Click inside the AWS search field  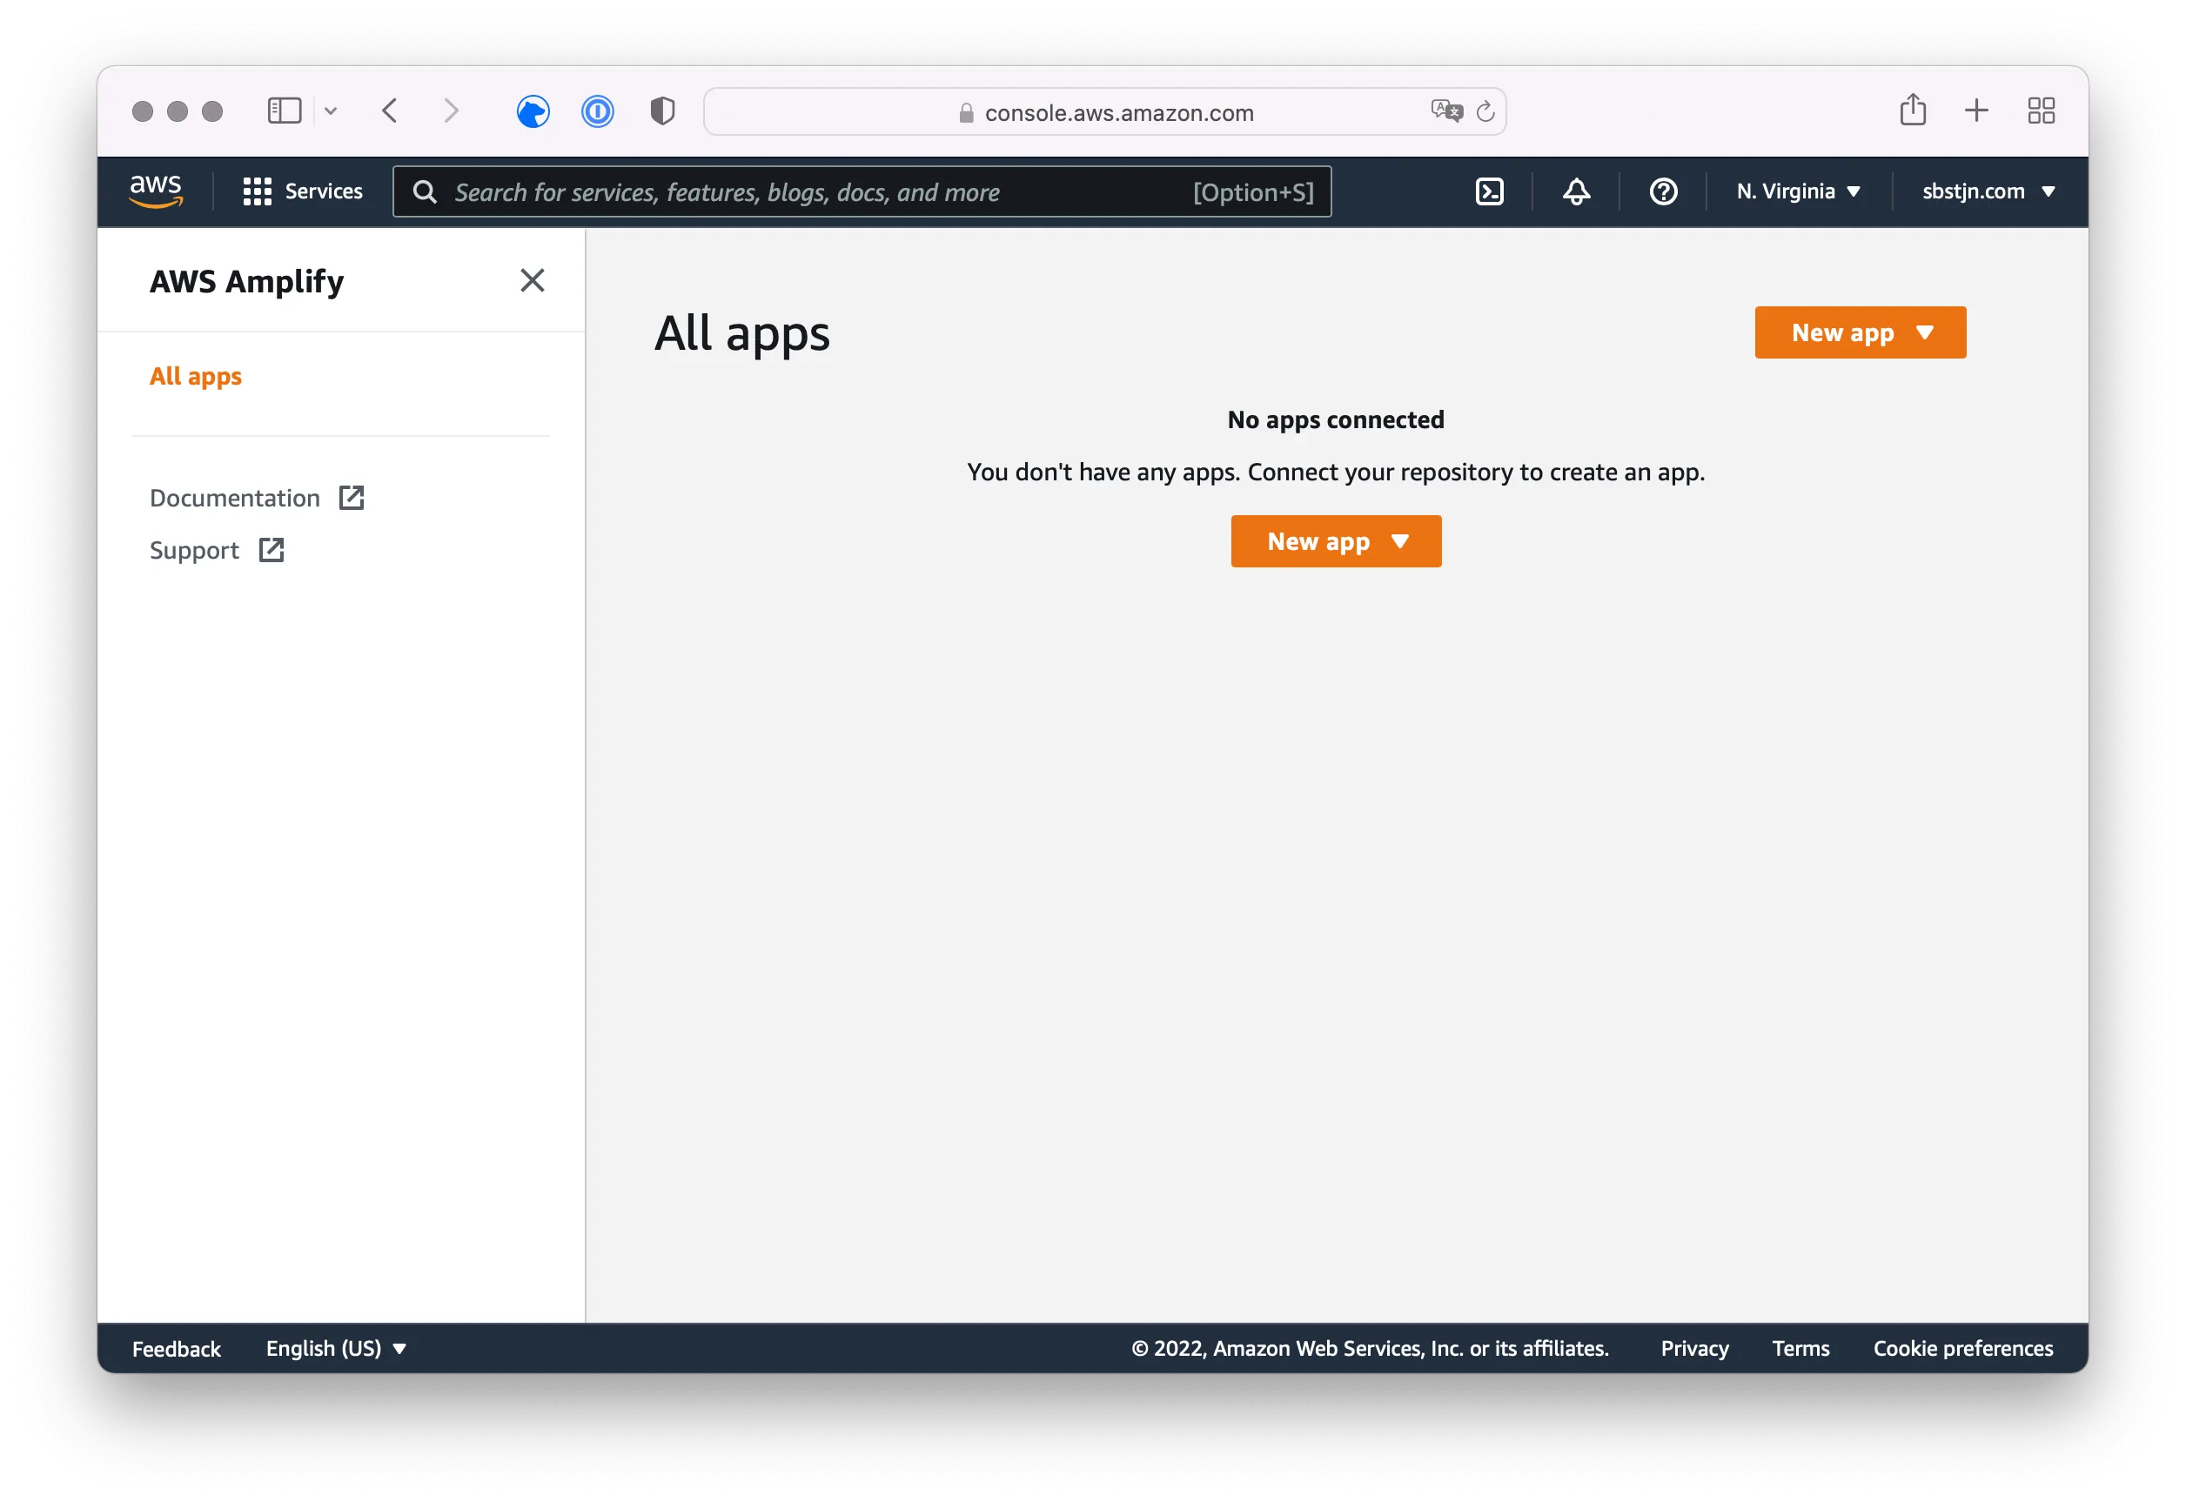[x=847, y=191]
